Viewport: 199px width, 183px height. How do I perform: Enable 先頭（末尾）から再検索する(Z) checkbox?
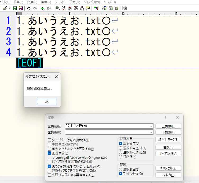[x=49, y=175]
